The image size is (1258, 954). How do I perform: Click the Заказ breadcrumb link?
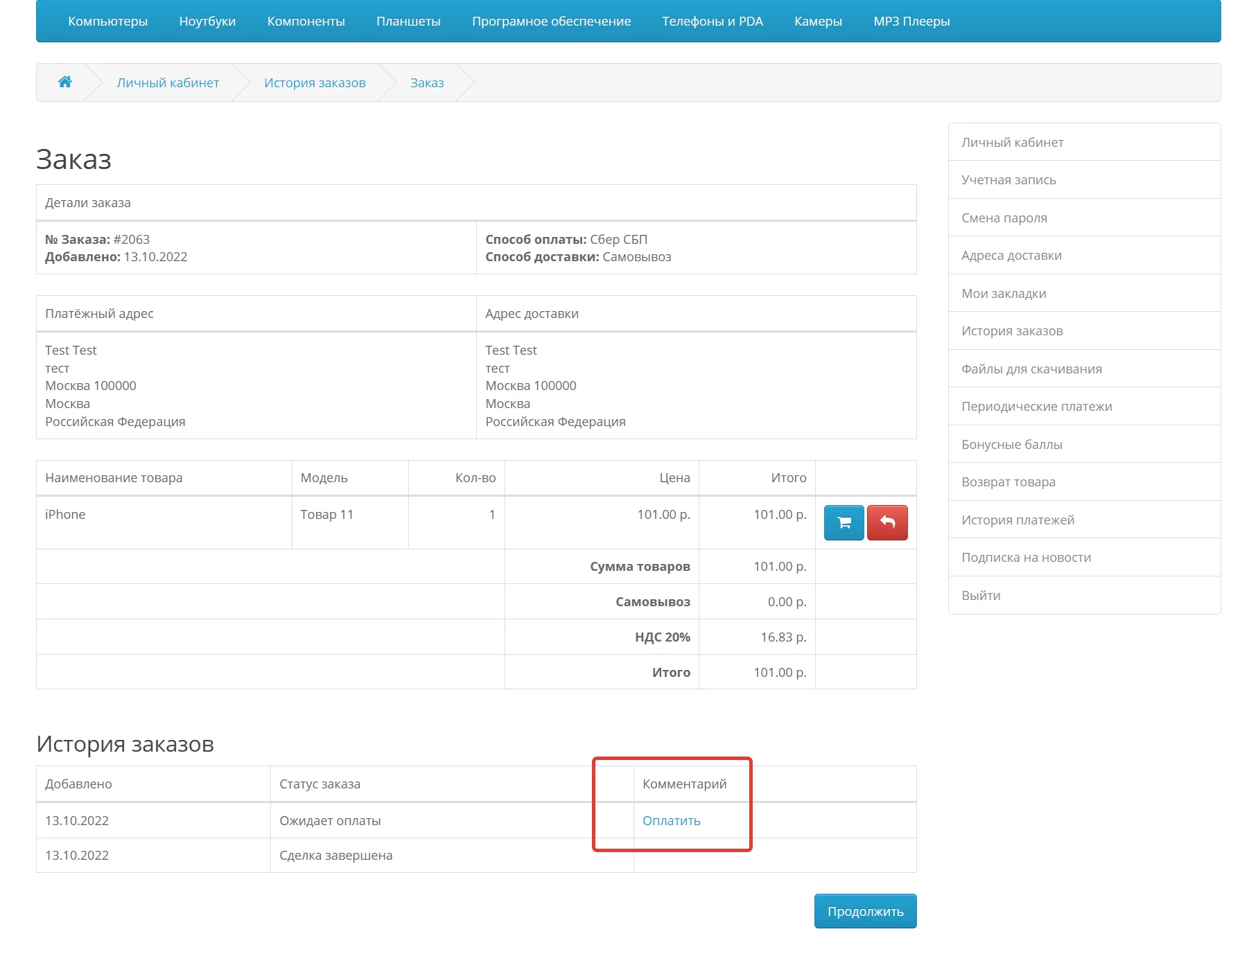[427, 82]
